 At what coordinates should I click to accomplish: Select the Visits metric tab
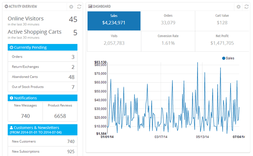click(114, 41)
